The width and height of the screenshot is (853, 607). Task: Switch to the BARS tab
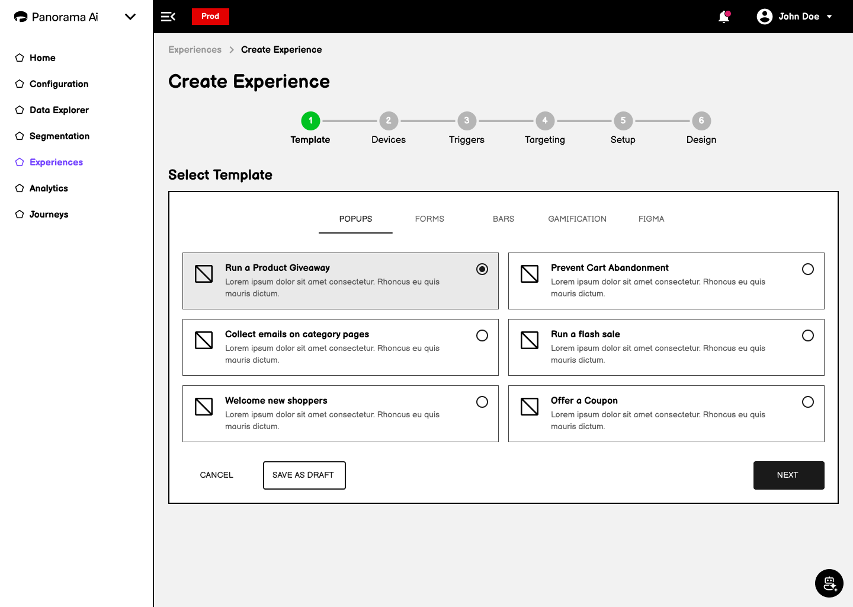(x=504, y=219)
